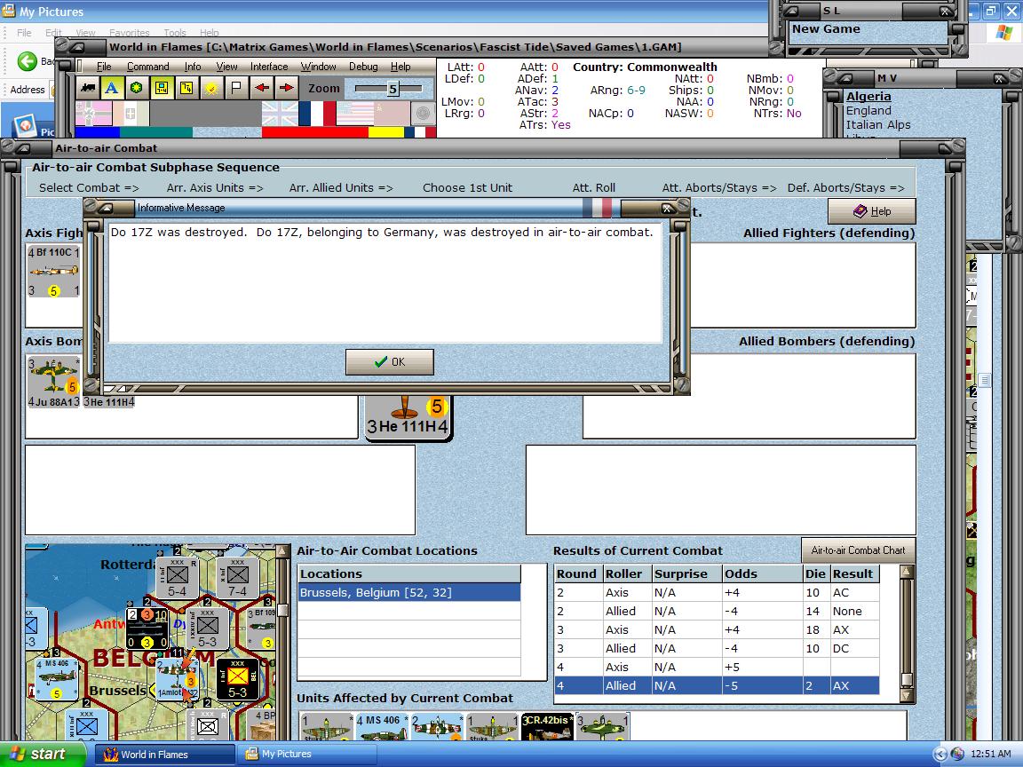This screenshot has width=1023, height=767.
Task: Click round 3 Axis row with die 18
Action: (717, 629)
